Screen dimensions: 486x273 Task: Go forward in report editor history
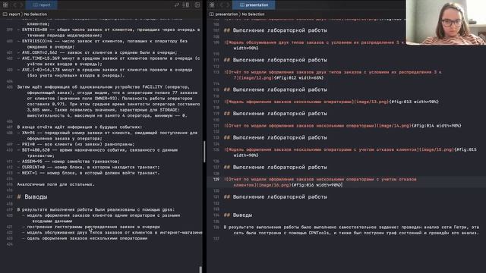(21, 5)
